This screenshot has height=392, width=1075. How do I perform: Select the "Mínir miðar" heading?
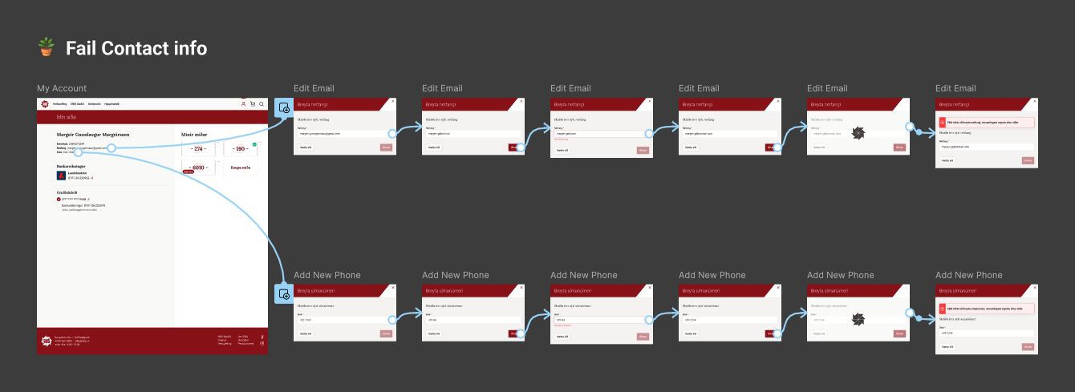(195, 135)
